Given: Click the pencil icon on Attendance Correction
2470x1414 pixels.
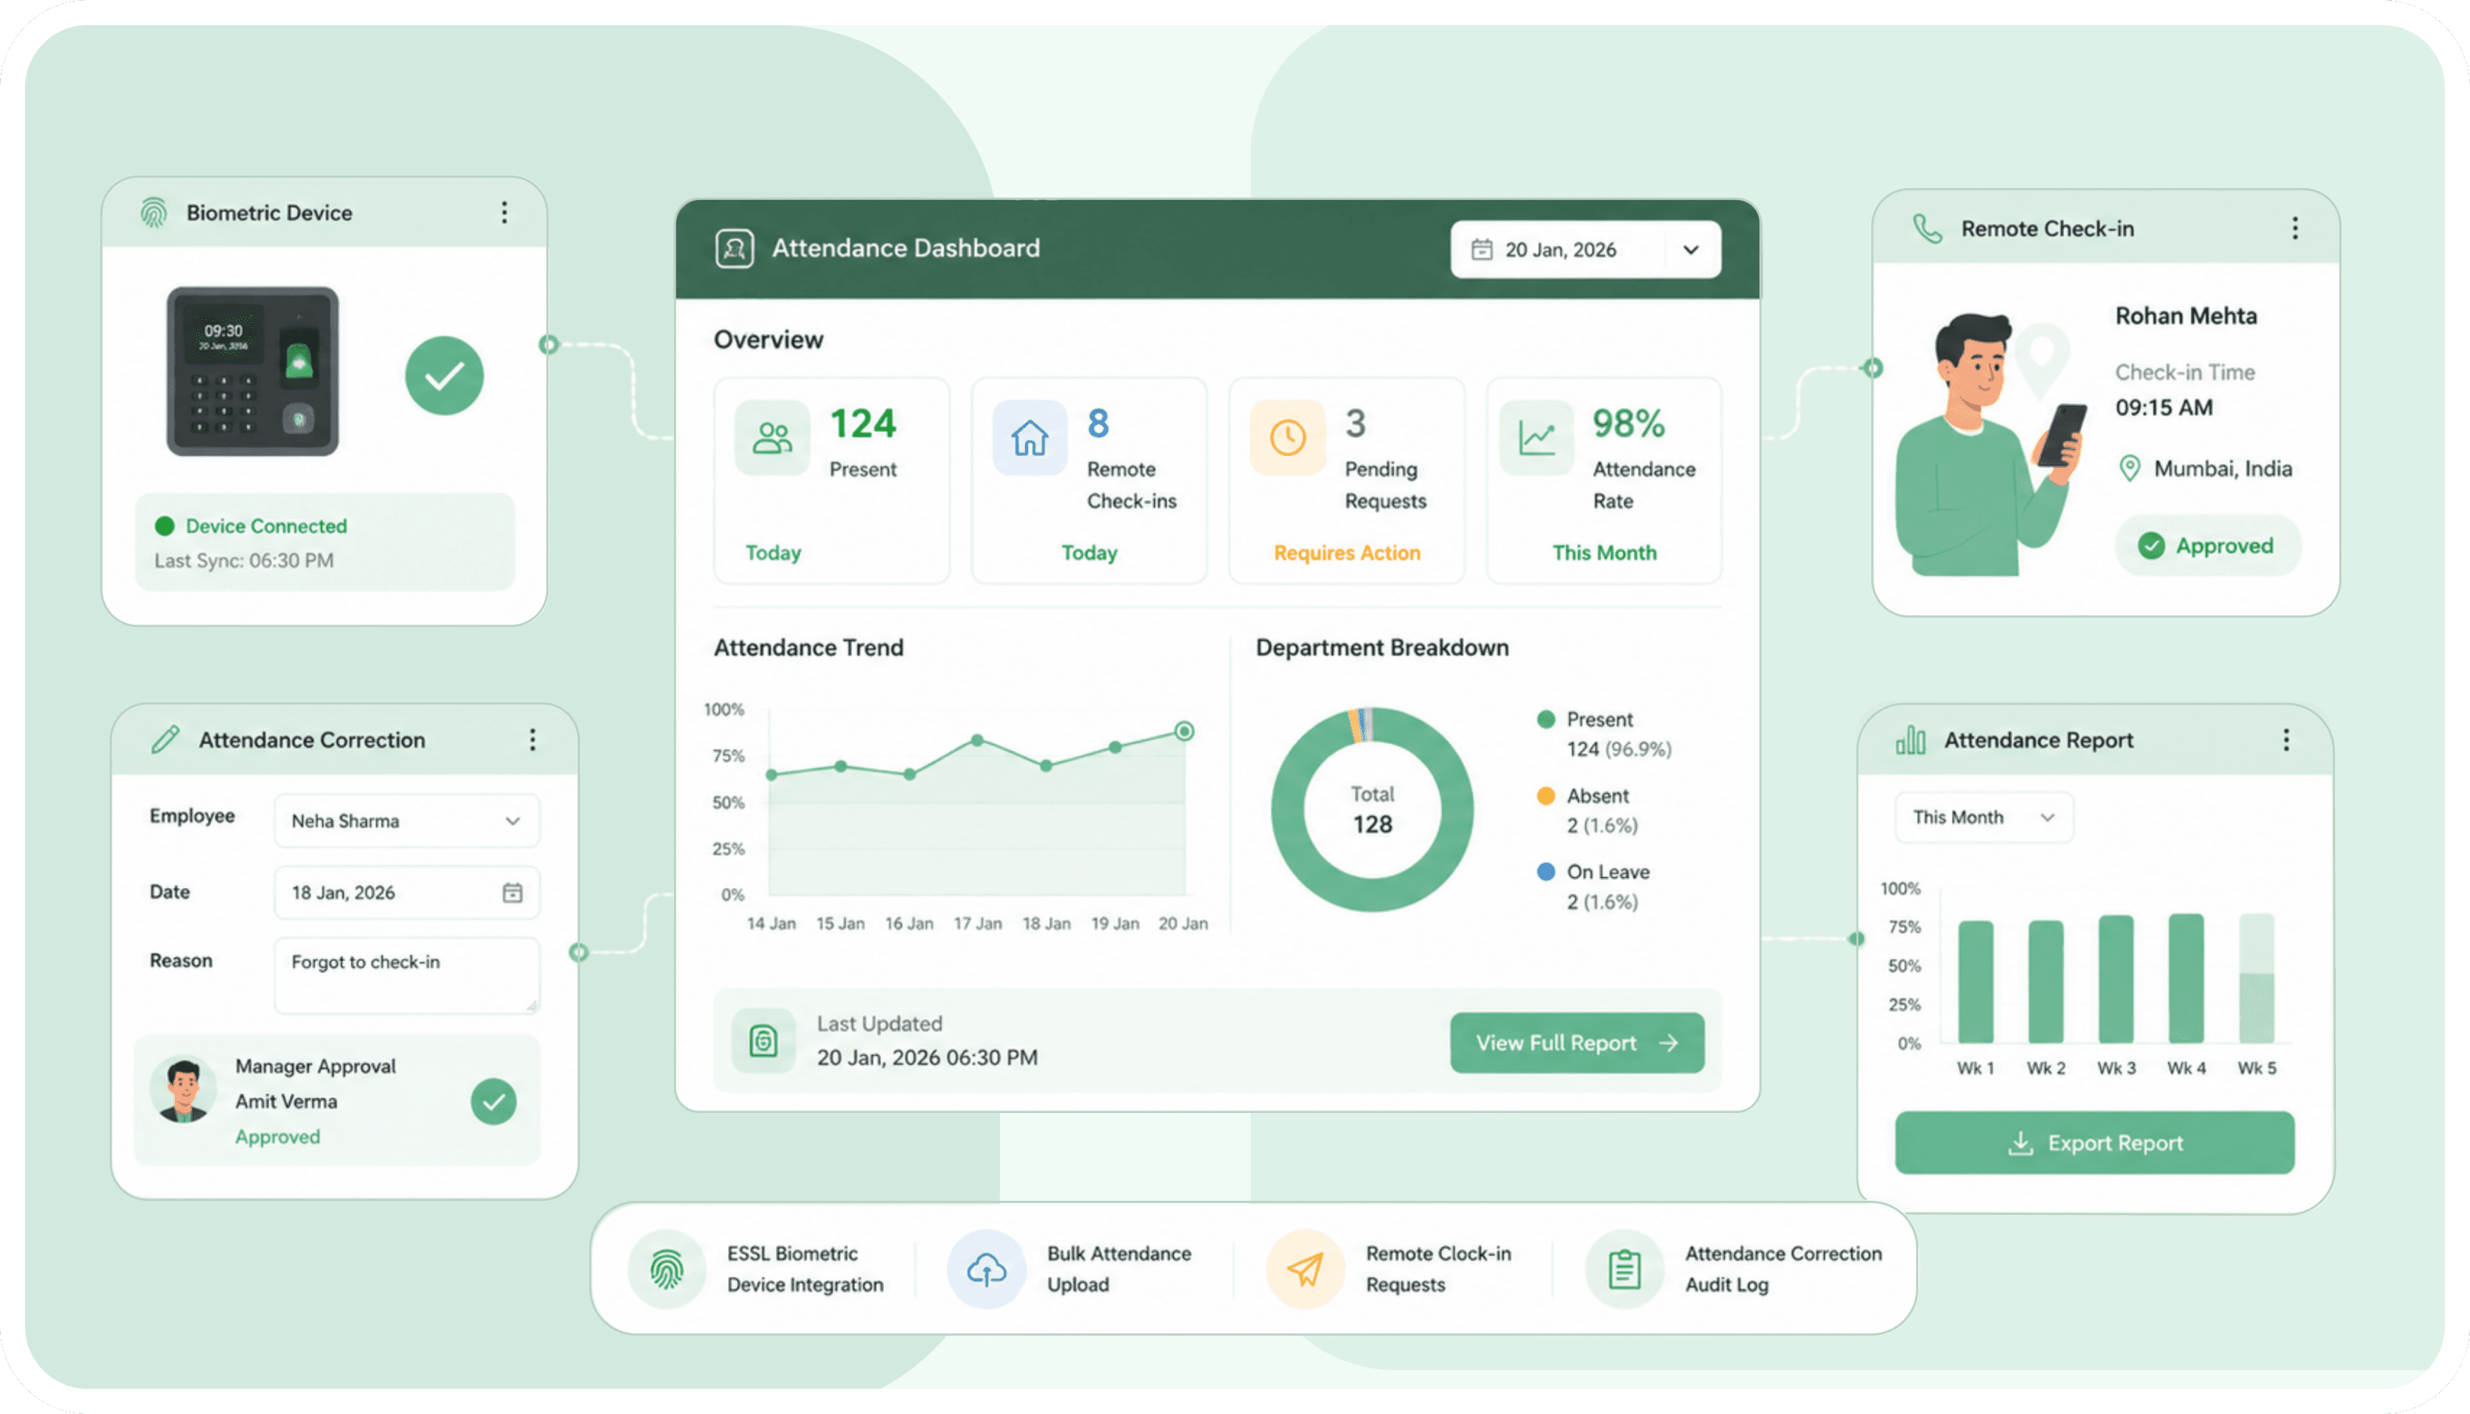Looking at the screenshot, I should 165,740.
